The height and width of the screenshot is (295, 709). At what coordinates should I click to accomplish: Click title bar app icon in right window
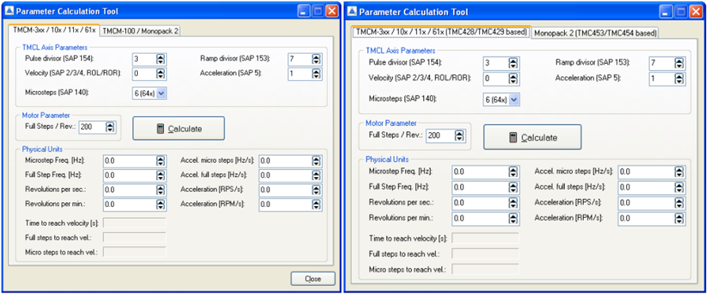(351, 12)
